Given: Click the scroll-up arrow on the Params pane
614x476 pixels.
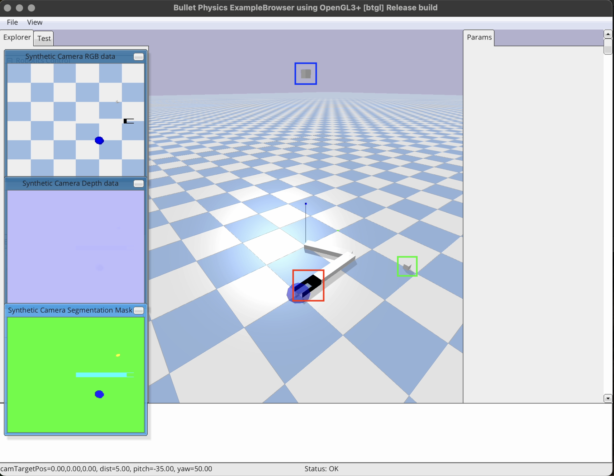Looking at the screenshot, I should [608, 34].
